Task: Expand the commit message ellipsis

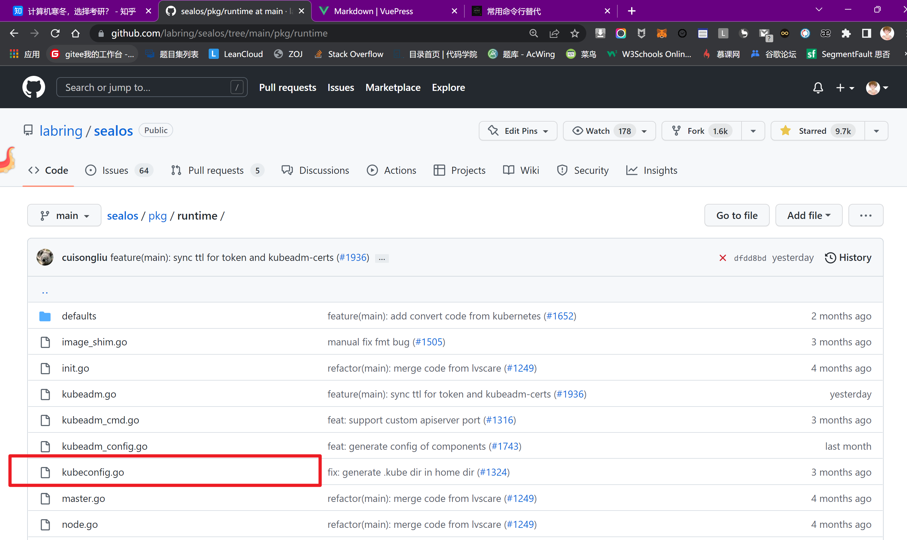Action: (381, 258)
